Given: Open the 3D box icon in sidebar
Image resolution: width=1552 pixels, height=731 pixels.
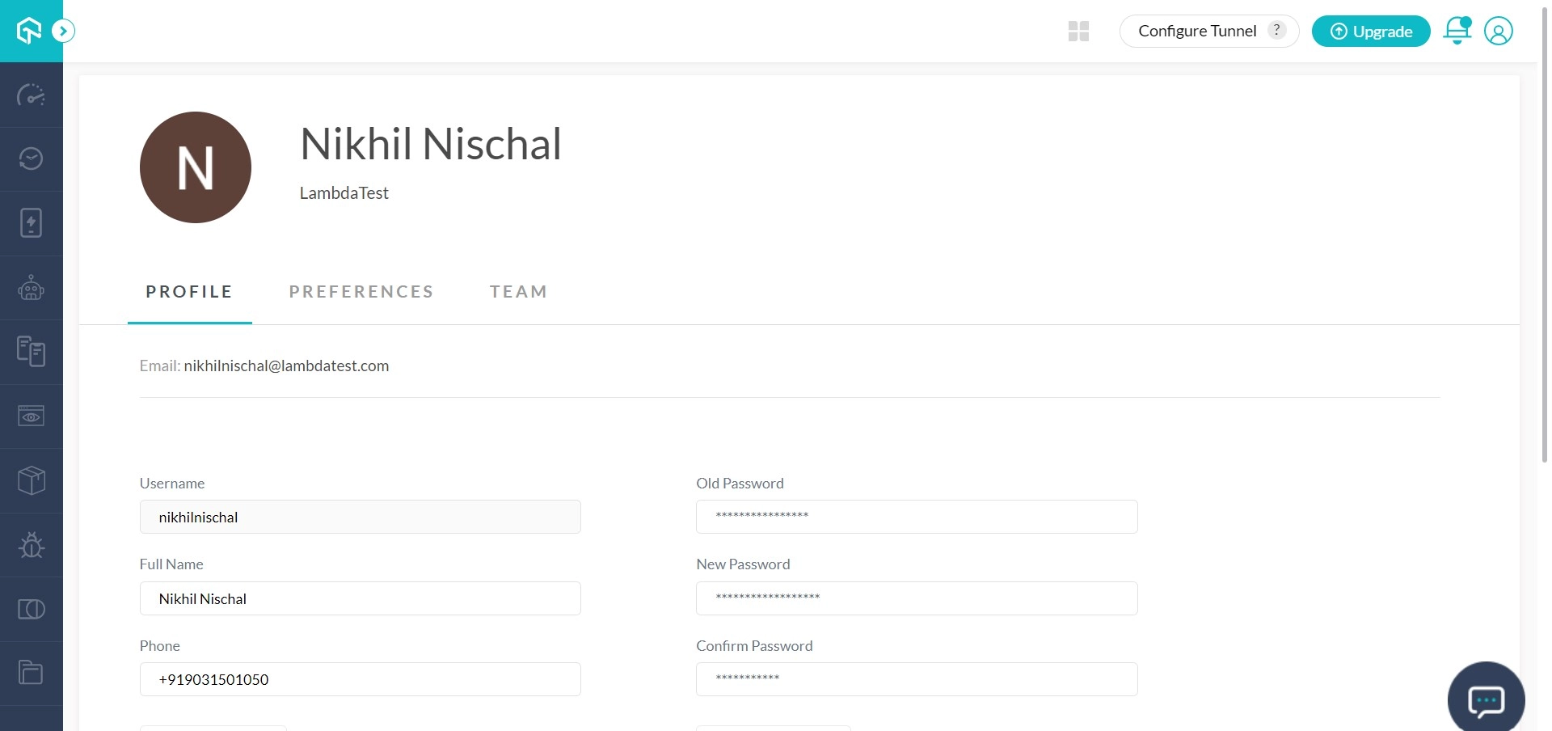Looking at the screenshot, I should pos(31,480).
